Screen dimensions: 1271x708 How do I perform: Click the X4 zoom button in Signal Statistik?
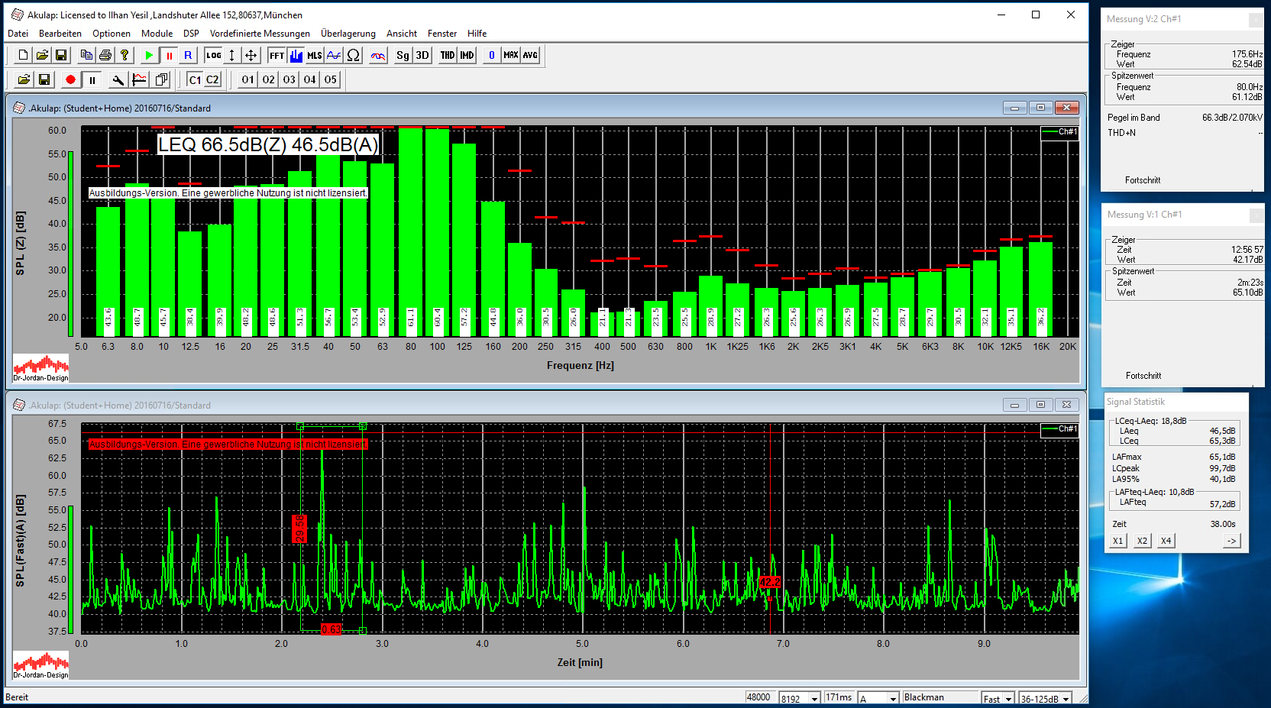(1166, 541)
